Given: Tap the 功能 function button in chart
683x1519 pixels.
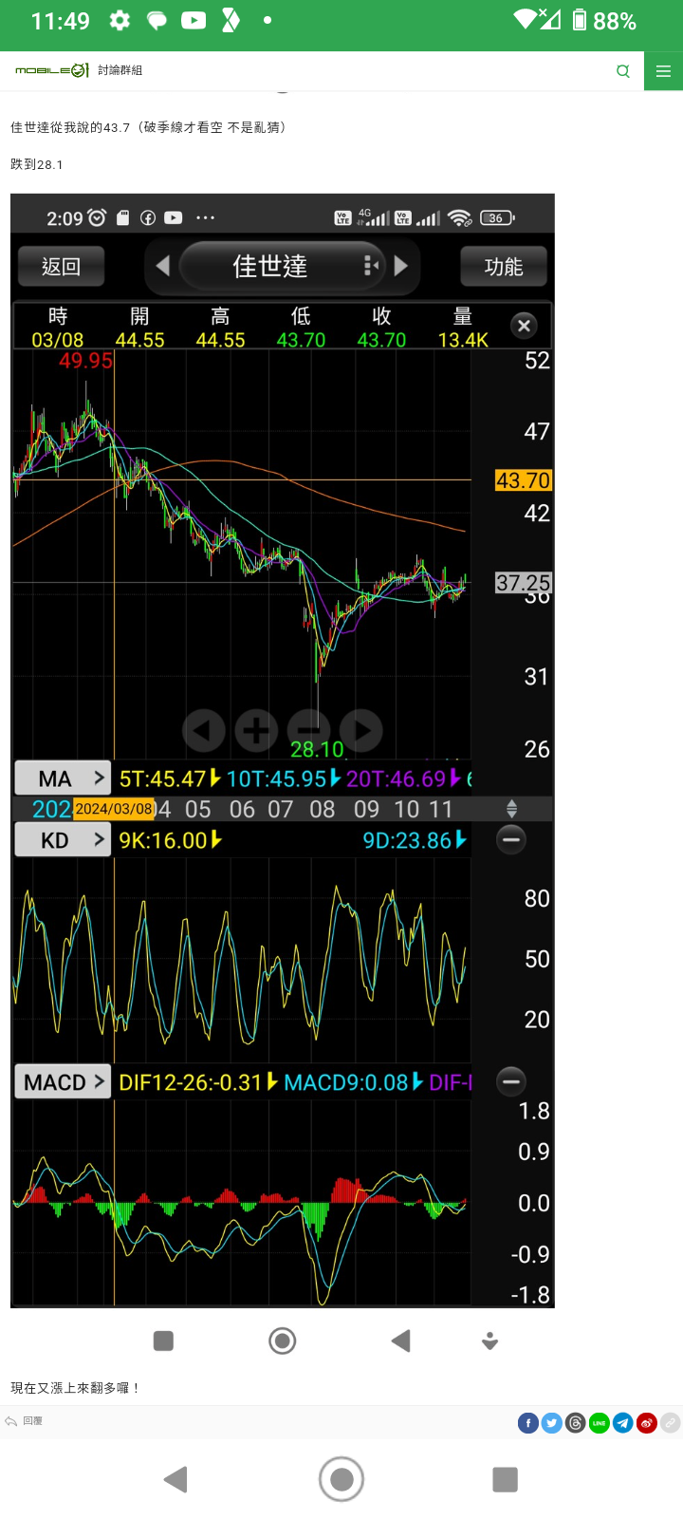Looking at the screenshot, I should pos(504,267).
